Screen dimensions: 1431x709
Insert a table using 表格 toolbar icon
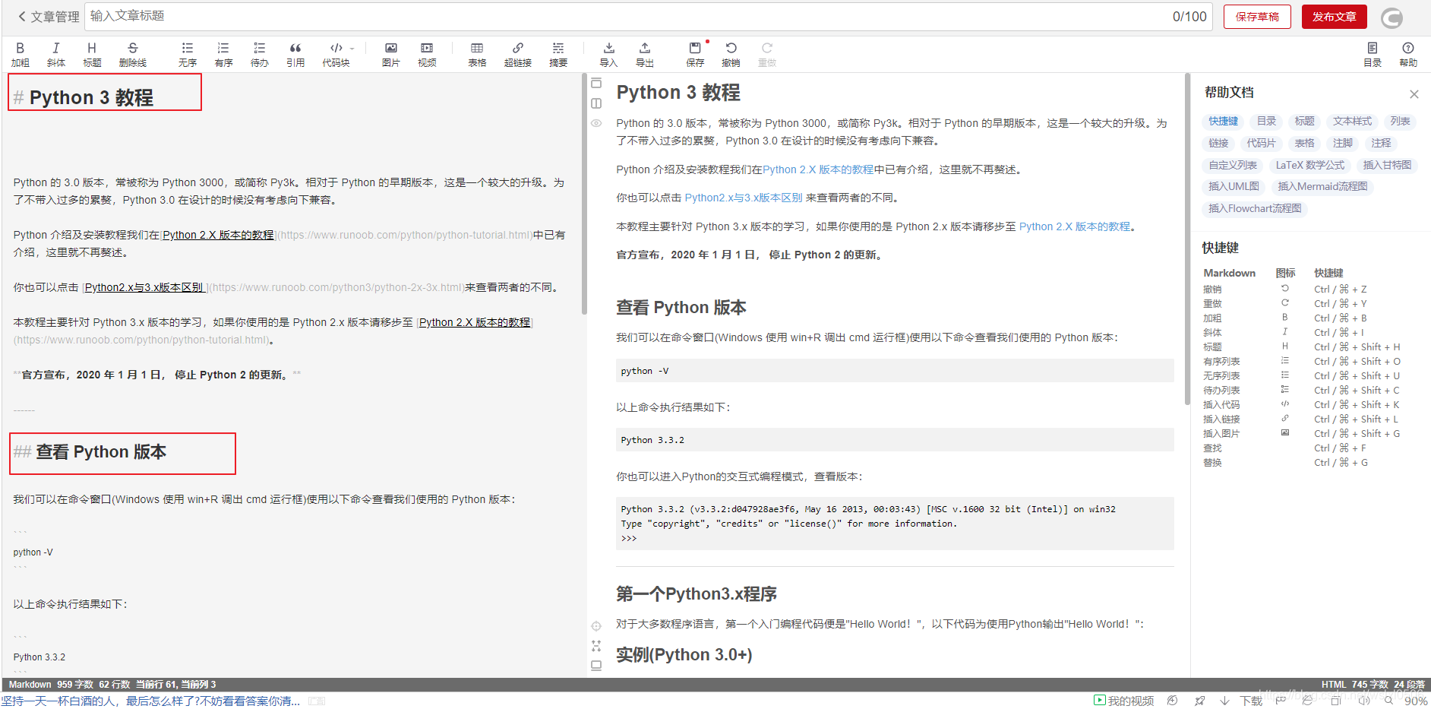(x=477, y=55)
